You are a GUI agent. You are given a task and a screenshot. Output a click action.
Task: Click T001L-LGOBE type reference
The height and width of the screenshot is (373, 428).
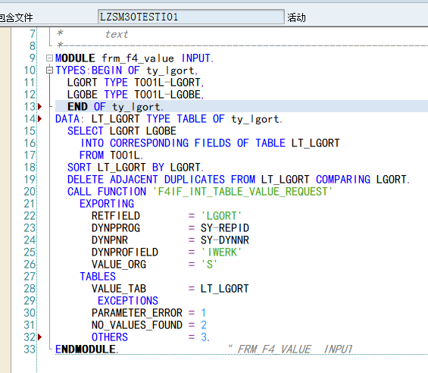(168, 95)
